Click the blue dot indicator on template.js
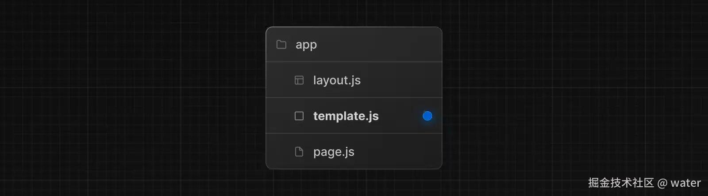This screenshot has height=196, width=708. pos(427,116)
